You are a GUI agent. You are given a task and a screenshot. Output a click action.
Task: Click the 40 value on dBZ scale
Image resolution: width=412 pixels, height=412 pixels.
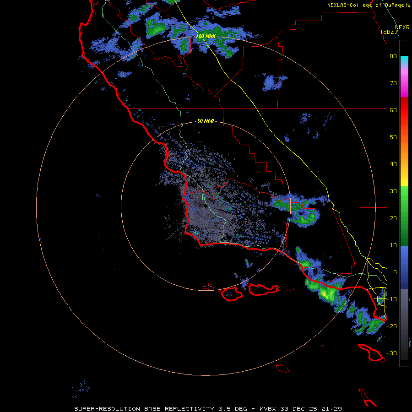pyautogui.click(x=393, y=164)
